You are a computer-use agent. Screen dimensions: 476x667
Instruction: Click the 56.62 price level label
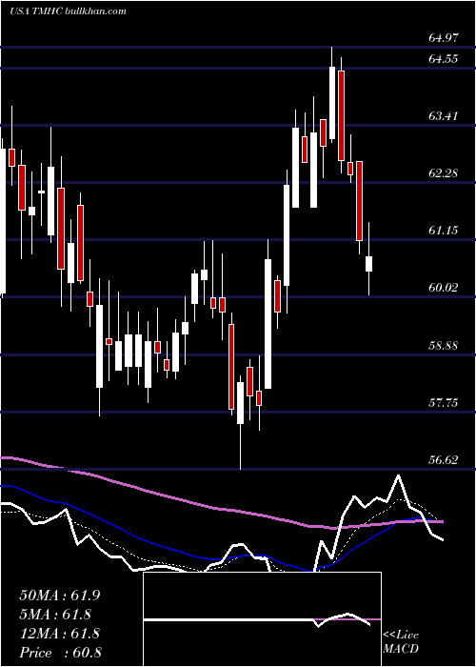pyautogui.click(x=444, y=460)
